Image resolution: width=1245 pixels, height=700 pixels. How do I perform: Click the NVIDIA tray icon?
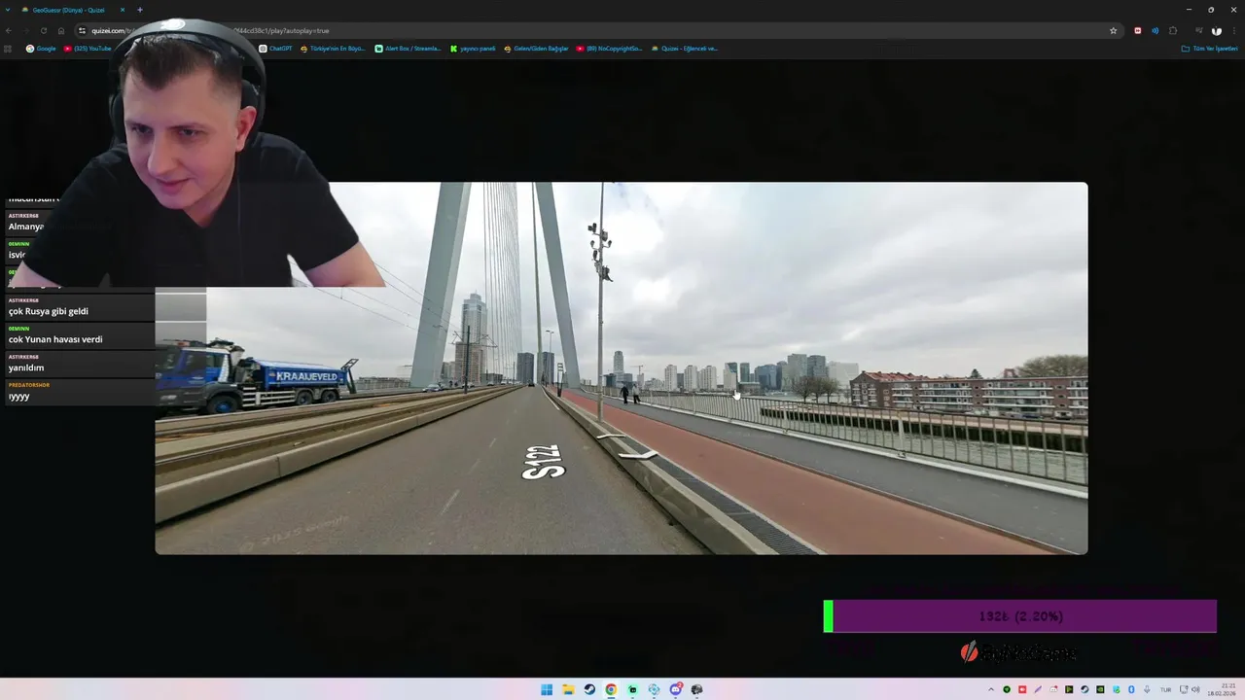(x=1100, y=689)
